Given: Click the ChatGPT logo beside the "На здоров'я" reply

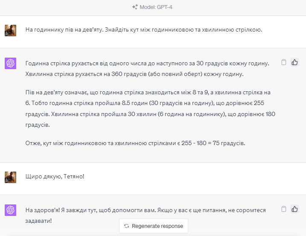Looking at the screenshot, I should (10, 210).
